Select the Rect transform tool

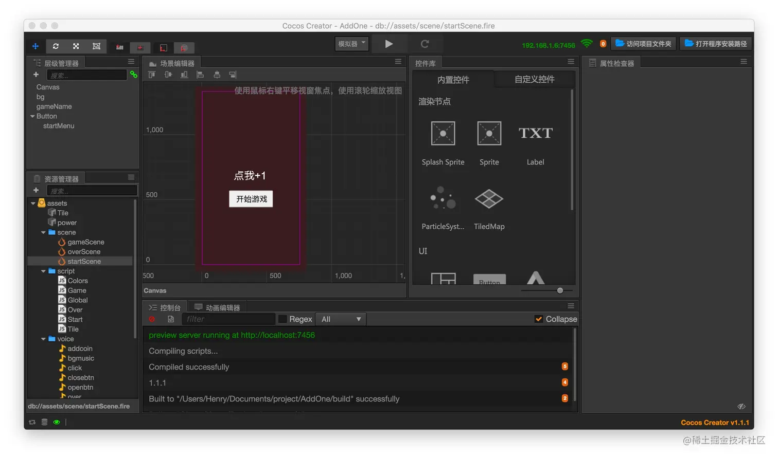96,46
